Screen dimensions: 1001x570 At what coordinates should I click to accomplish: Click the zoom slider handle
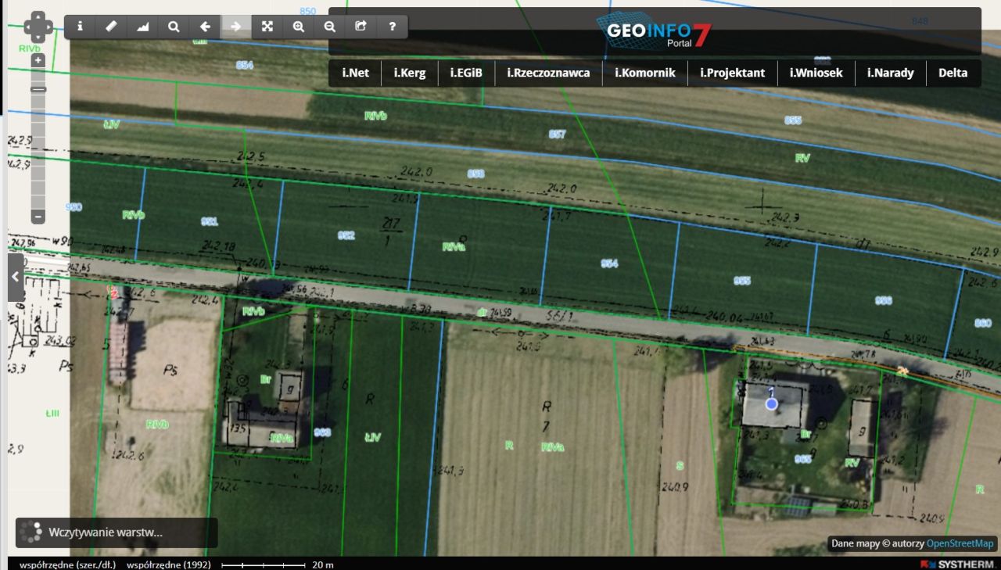tap(38, 89)
